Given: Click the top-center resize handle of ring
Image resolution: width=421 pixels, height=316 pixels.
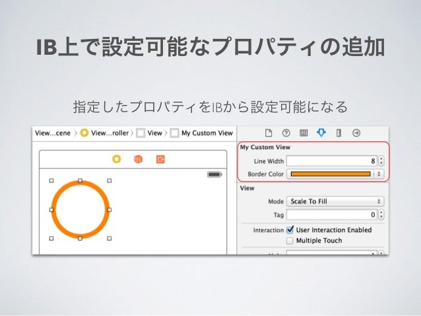Looking at the screenshot, I should tap(80, 181).
